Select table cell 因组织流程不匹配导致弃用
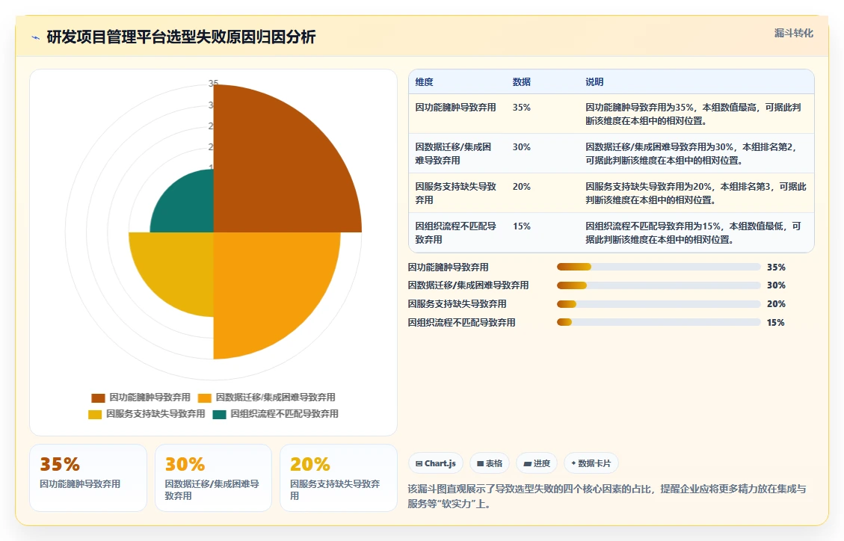844x541 pixels. (x=455, y=233)
